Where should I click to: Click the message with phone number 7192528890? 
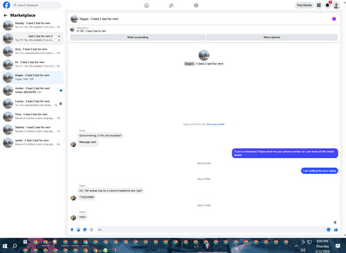86,197
